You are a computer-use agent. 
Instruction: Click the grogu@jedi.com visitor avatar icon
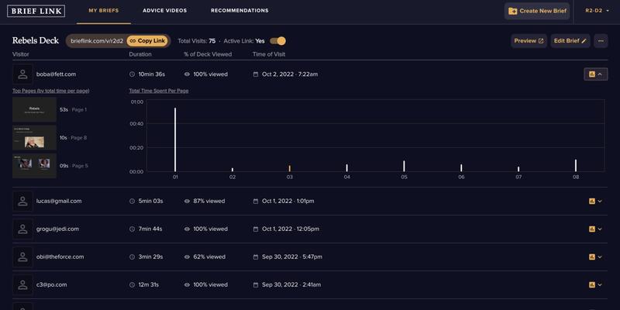[x=22, y=229]
